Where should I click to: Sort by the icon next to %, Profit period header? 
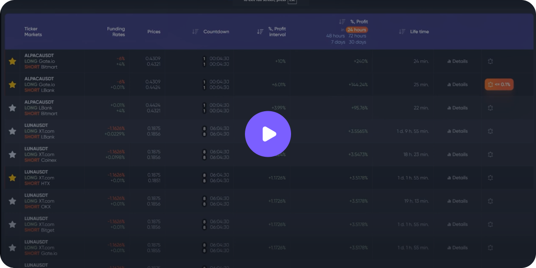(x=342, y=22)
